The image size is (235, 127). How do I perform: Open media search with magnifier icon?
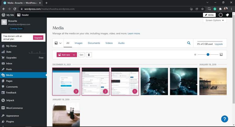pyautogui.click(x=189, y=43)
